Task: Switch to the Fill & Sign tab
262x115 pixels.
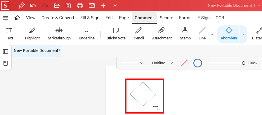Action: coord(90,18)
